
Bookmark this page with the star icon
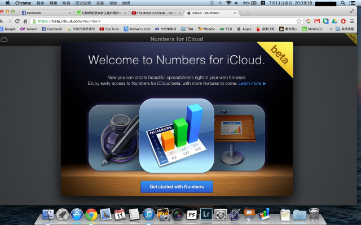(299, 21)
